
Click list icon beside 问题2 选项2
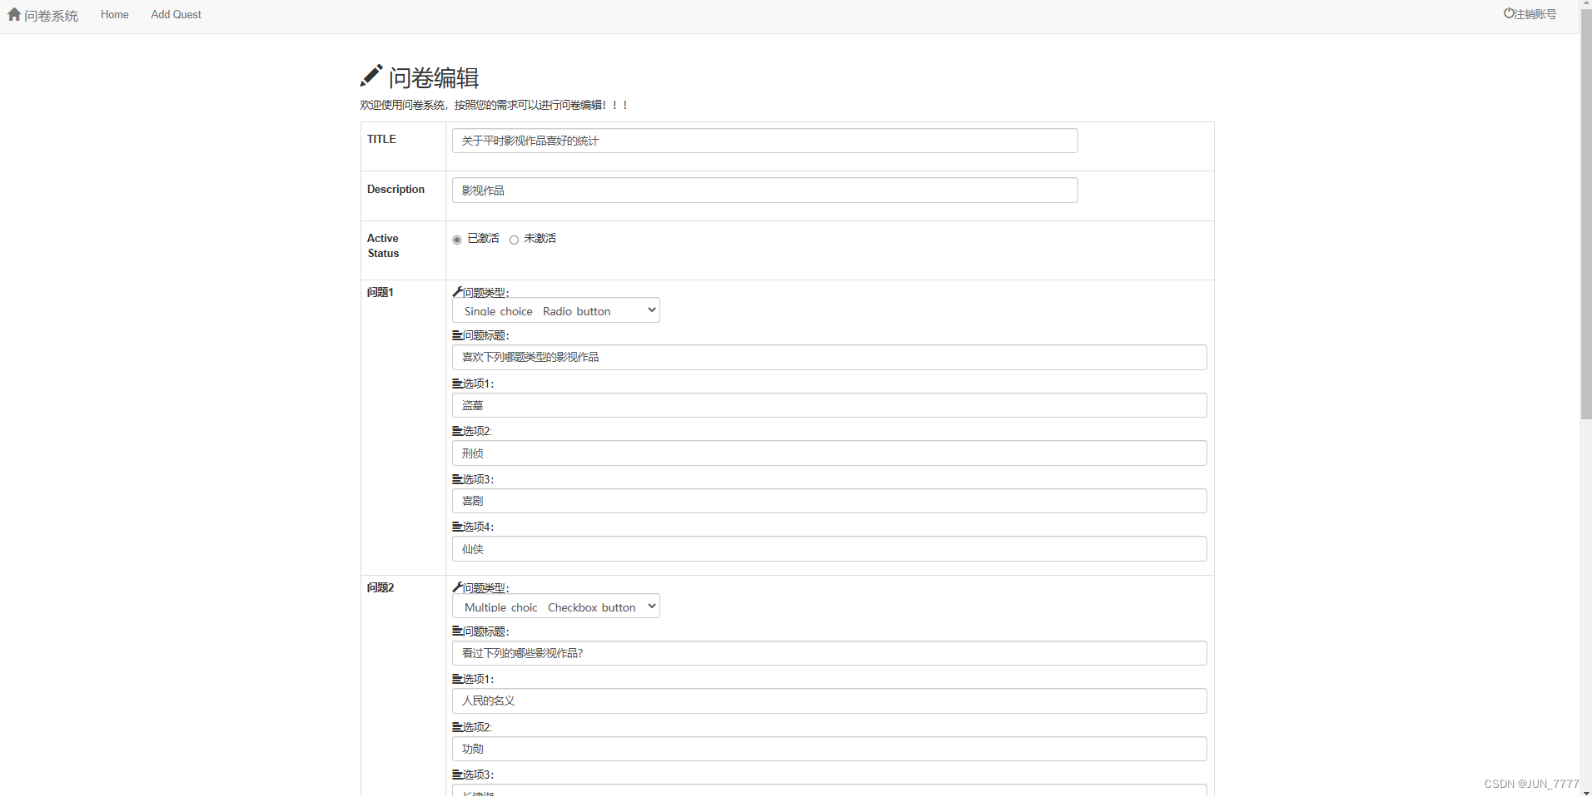[457, 727]
